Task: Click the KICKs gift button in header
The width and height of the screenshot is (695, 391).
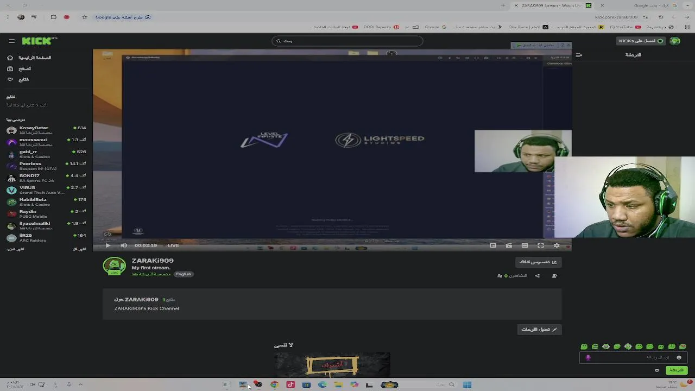Action: click(x=641, y=41)
